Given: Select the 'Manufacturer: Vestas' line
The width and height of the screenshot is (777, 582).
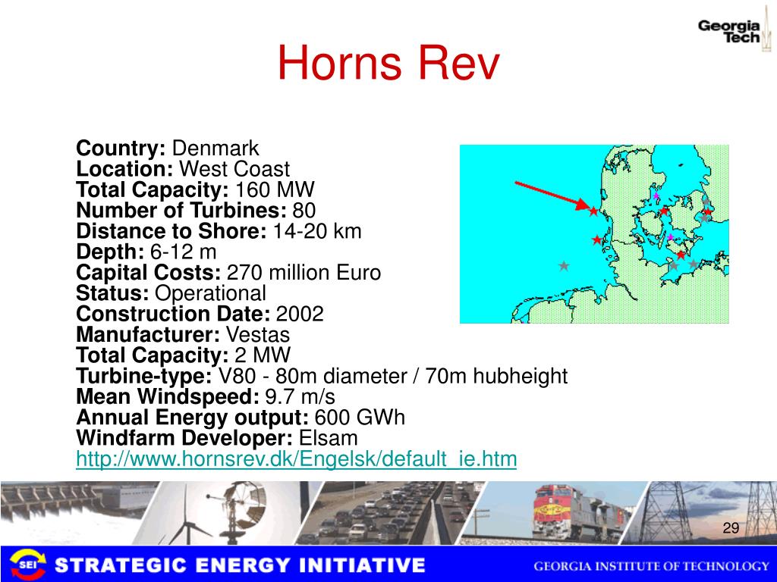Looking at the screenshot, I should [183, 334].
